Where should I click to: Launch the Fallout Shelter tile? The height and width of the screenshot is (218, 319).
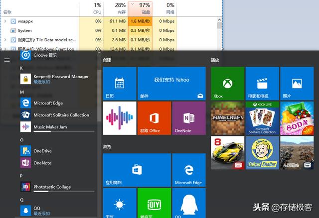click(262, 153)
